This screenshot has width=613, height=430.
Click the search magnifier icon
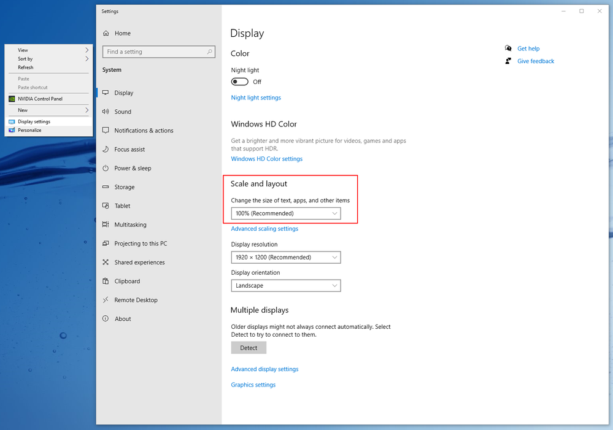click(209, 52)
